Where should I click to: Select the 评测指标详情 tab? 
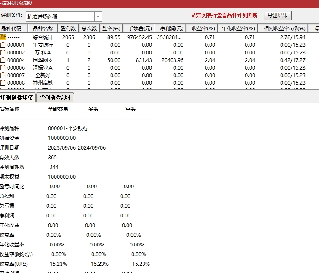[17, 97]
